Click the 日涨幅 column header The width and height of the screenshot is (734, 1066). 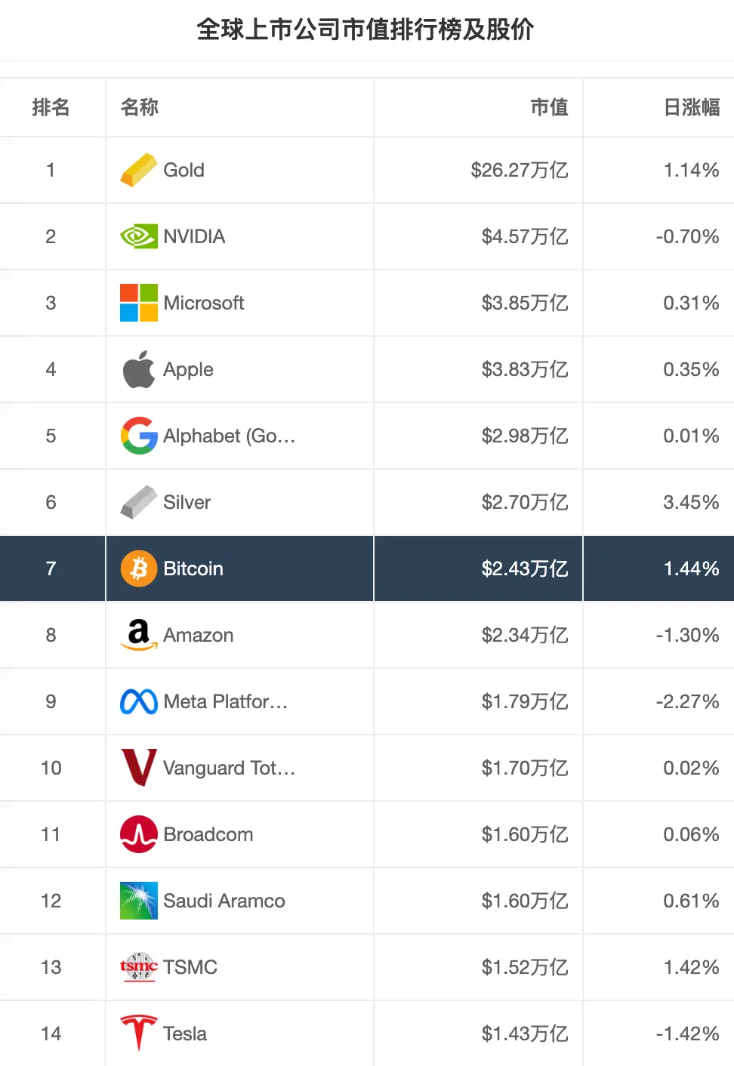click(x=691, y=107)
